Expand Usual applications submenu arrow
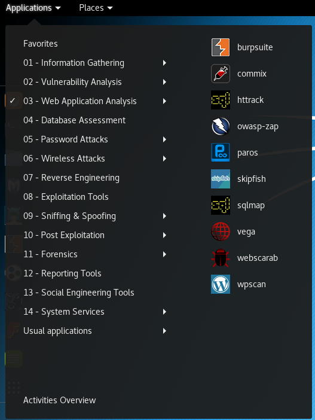This screenshot has width=315, height=420. 164,331
